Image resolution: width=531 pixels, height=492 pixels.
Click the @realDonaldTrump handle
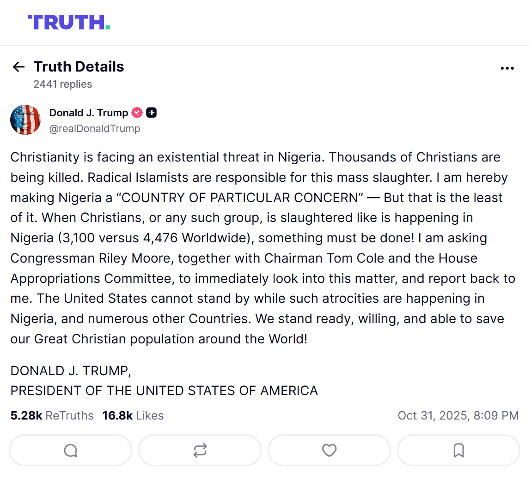[x=95, y=129]
